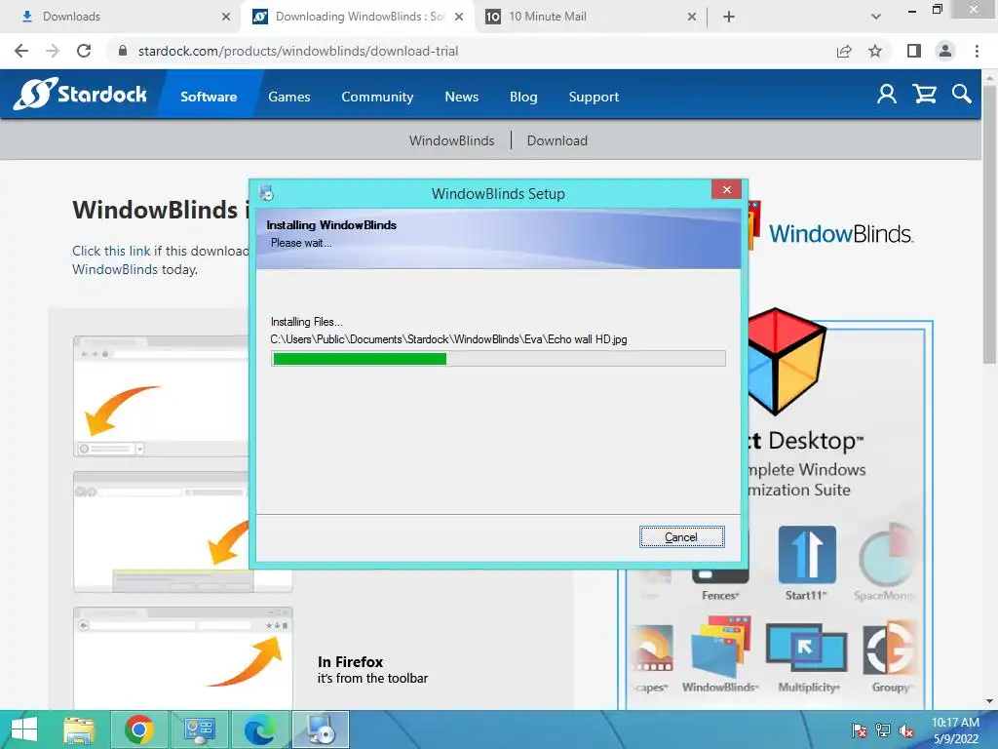Go forward in browser history
The width and height of the screenshot is (998, 749).
53,51
